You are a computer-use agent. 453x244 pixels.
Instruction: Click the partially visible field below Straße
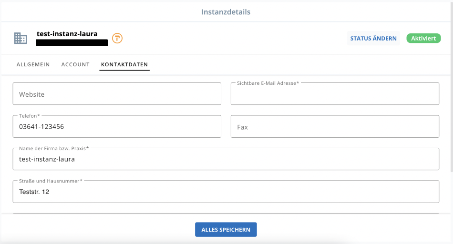226,214
